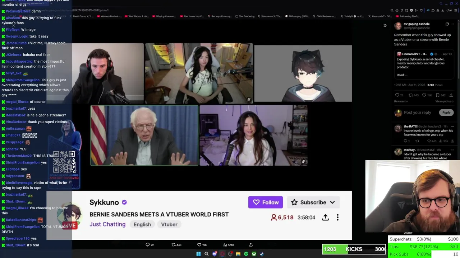
Task: Open the Windows Start menu
Action: pos(198,254)
